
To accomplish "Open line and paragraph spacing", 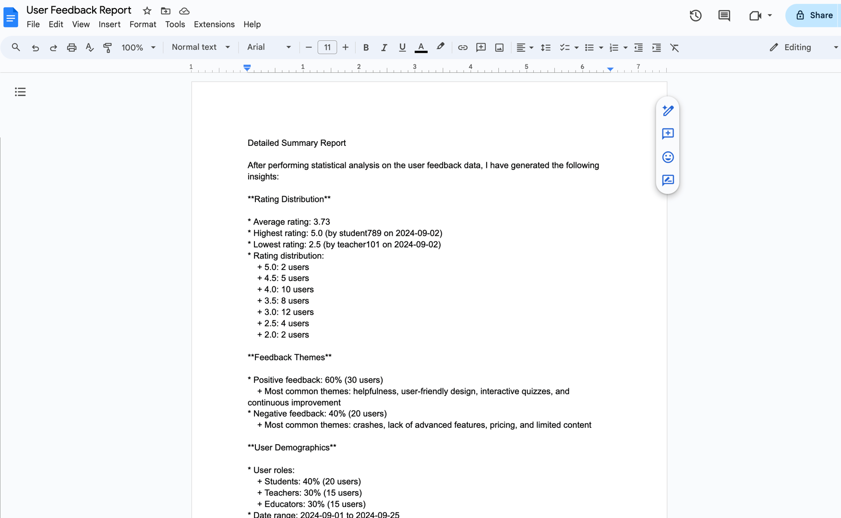I will click(546, 47).
